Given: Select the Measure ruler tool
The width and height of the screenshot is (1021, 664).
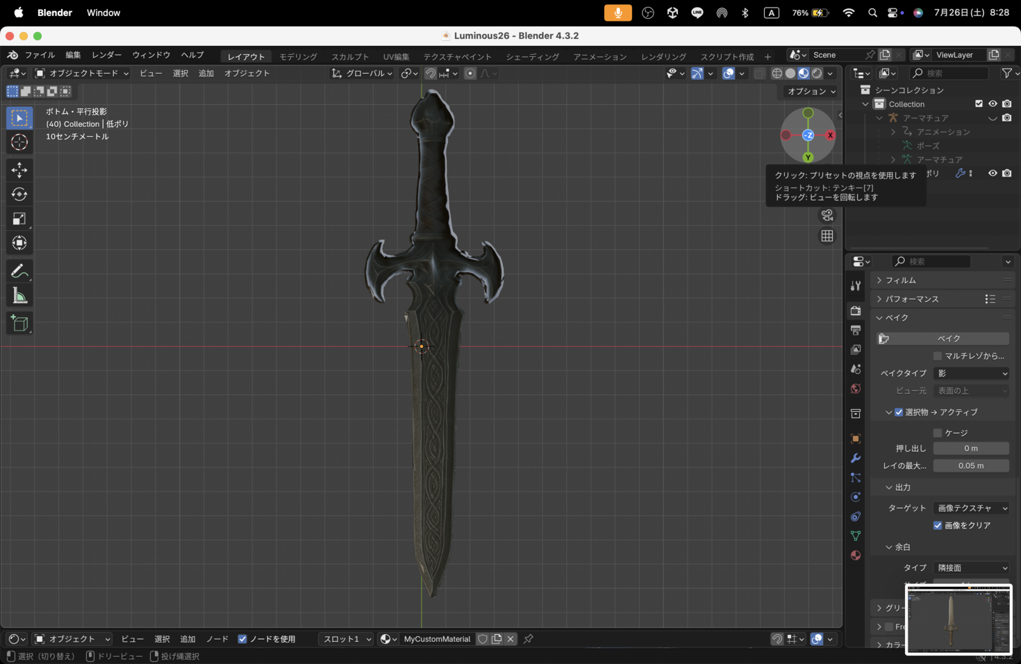Looking at the screenshot, I should coord(19,296).
